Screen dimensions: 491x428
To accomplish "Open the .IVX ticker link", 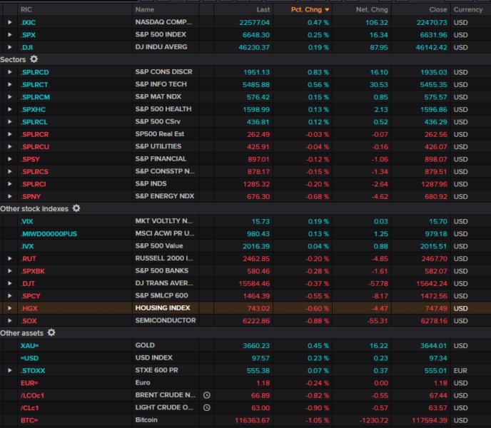I will tap(27, 246).
